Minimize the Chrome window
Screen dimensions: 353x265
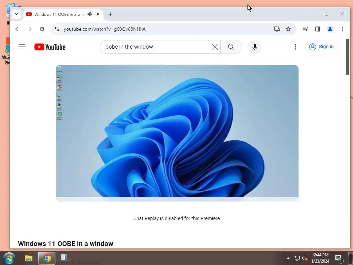311,14
